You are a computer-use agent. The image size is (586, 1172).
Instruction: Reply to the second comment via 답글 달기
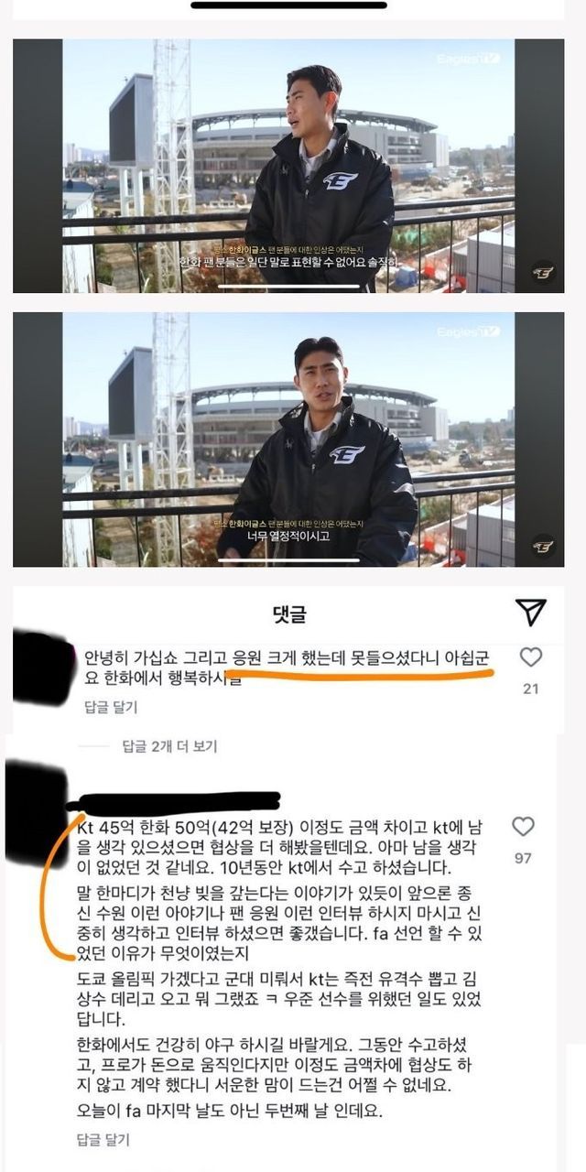coord(103,1140)
